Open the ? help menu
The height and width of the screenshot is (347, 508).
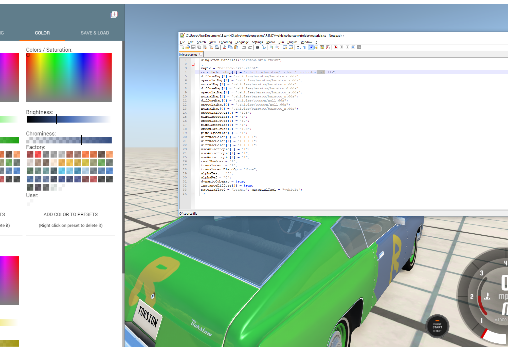point(316,42)
